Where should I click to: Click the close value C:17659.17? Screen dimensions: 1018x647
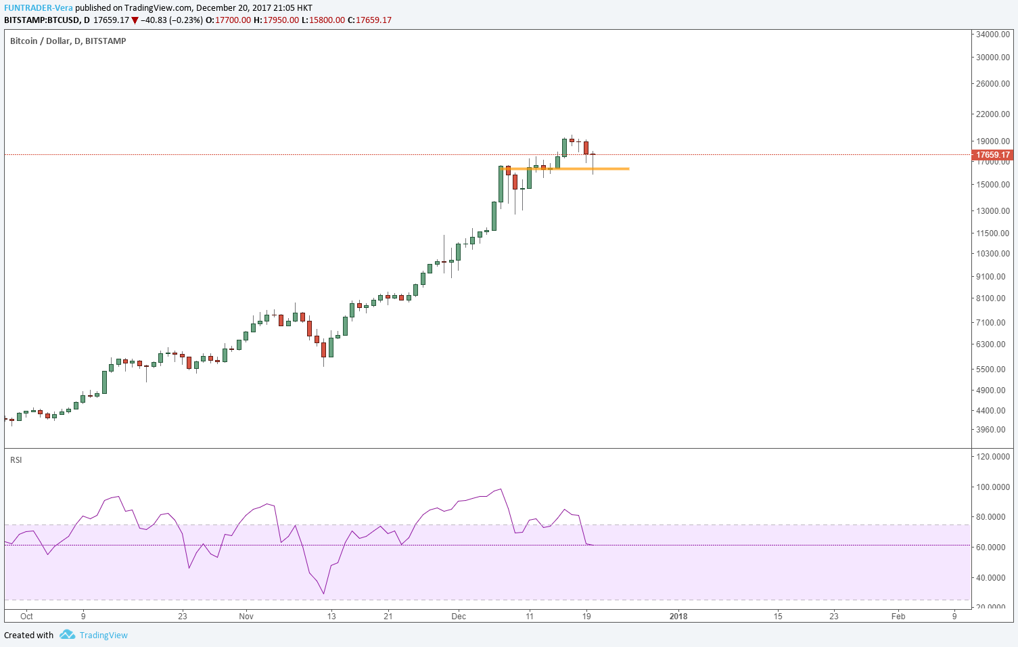(369, 20)
